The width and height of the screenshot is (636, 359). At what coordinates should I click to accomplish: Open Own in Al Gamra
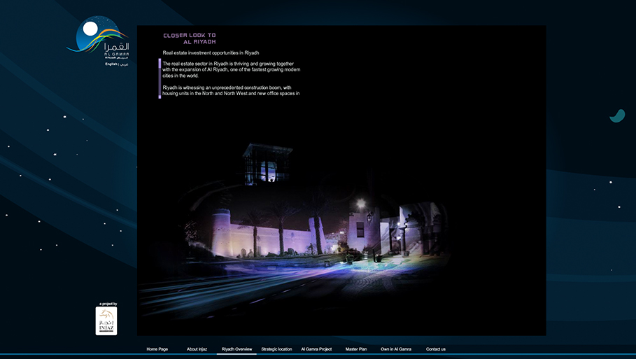tap(396, 349)
